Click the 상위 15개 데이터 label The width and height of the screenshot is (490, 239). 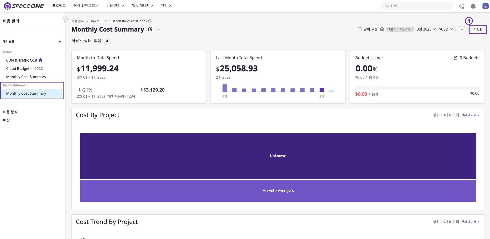tap(446, 222)
